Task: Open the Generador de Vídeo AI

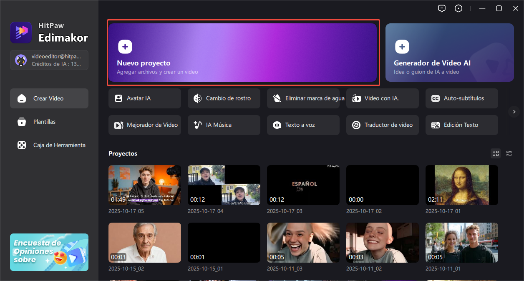Action: [449, 53]
